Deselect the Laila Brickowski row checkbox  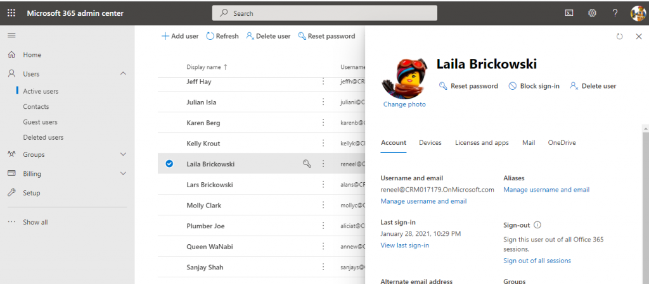[169, 164]
